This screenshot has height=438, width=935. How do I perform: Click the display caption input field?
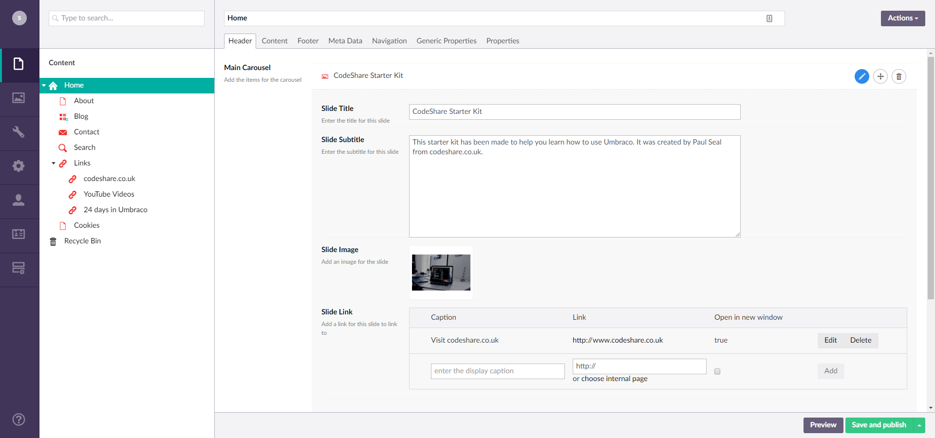(x=498, y=371)
